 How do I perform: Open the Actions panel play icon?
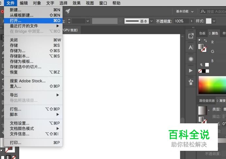click(x=191, y=71)
